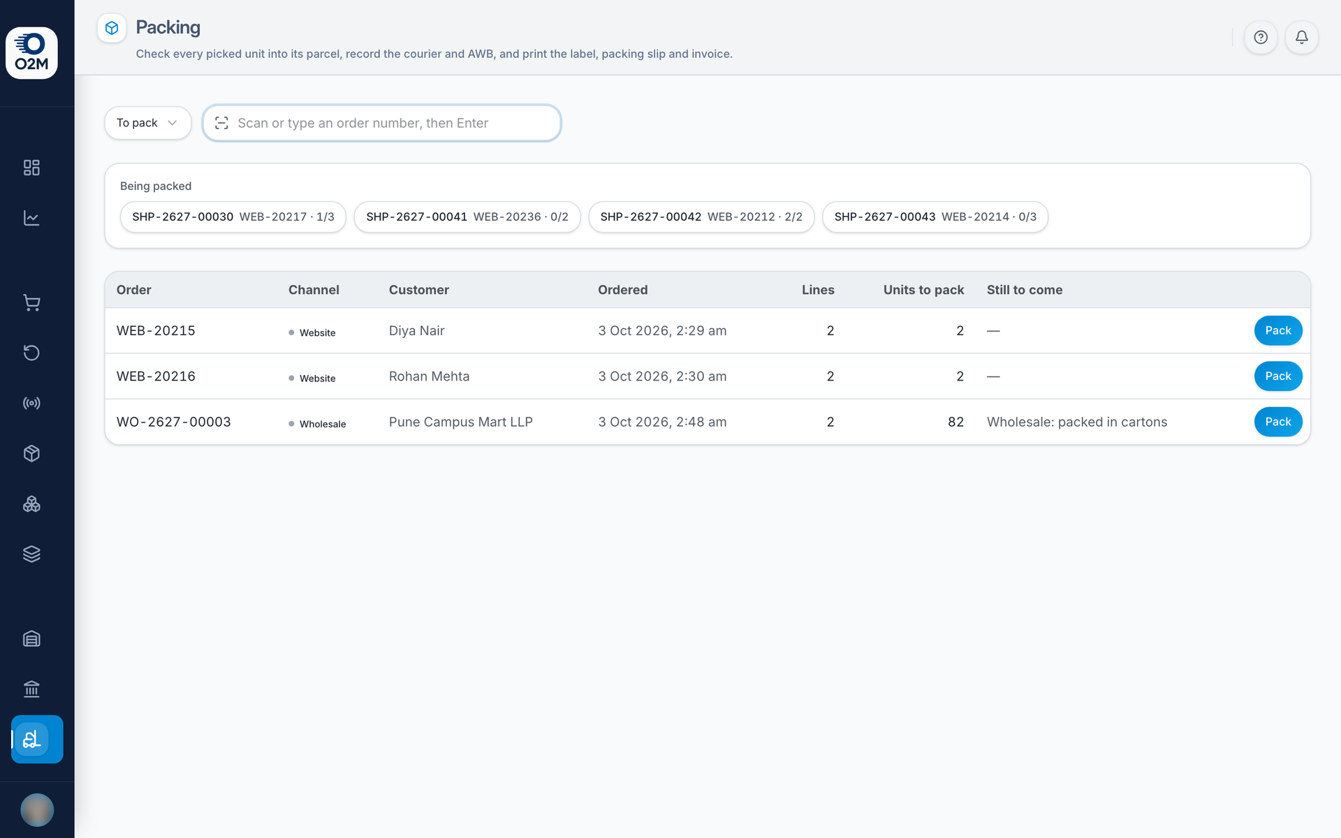Image resolution: width=1341 pixels, height=838 pixels.
Task: Open the shopping cart icon in sidebar
Action: [x=31, y=302]
